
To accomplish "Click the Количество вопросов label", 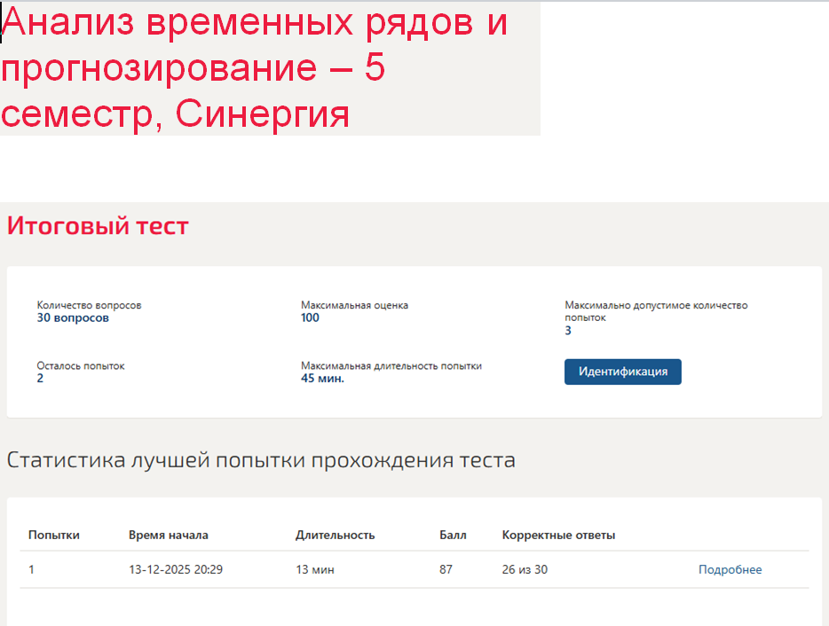I will 89,305.
